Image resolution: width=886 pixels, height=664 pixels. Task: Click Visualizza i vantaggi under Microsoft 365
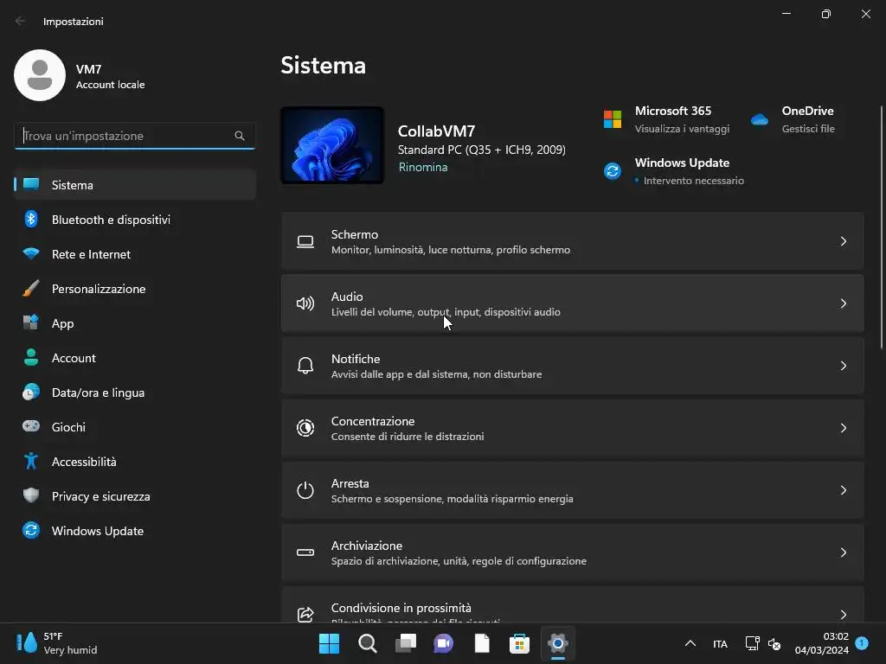coord(682,129)
